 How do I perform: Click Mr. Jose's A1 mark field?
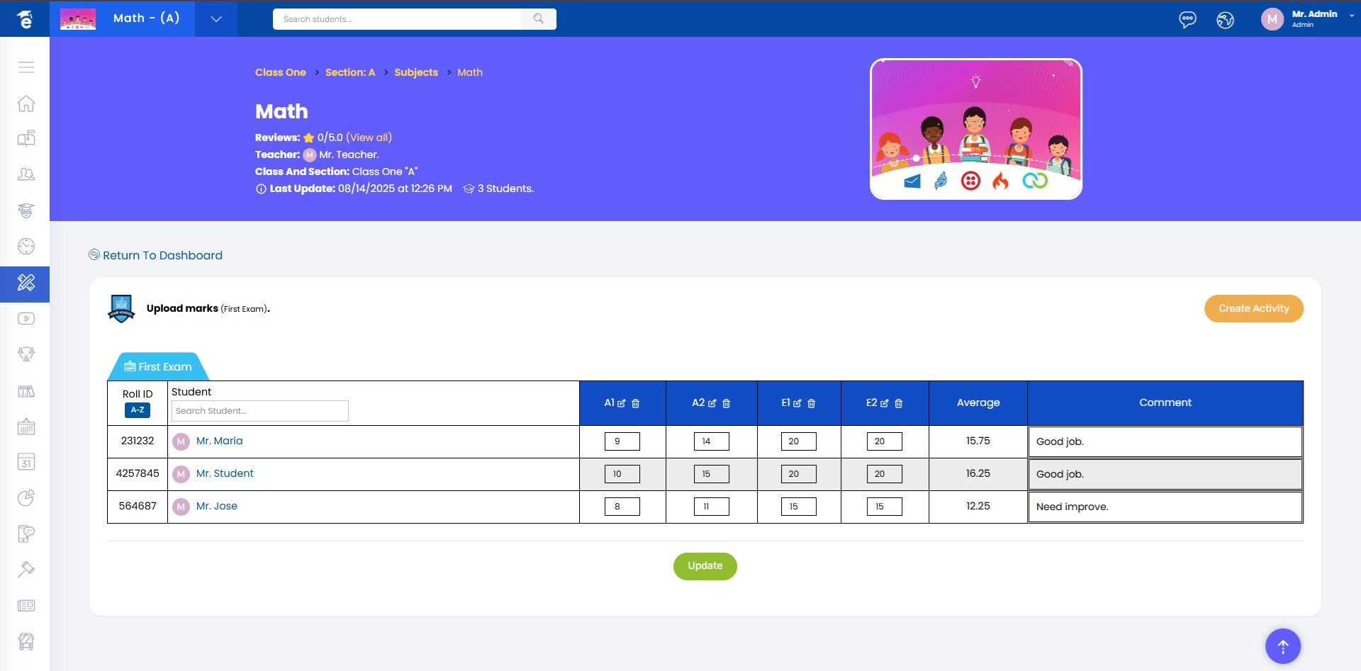(x=622, y=507)
